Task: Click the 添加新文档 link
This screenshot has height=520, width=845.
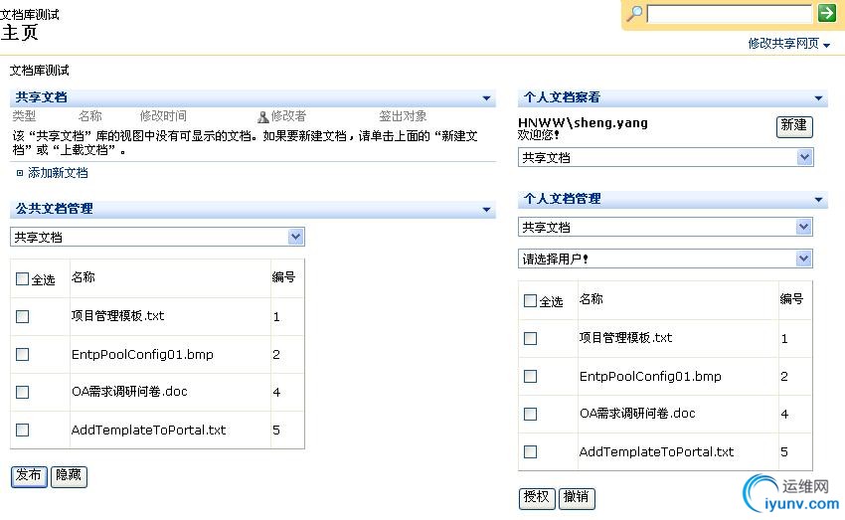Action: click(x=58, y=172)
